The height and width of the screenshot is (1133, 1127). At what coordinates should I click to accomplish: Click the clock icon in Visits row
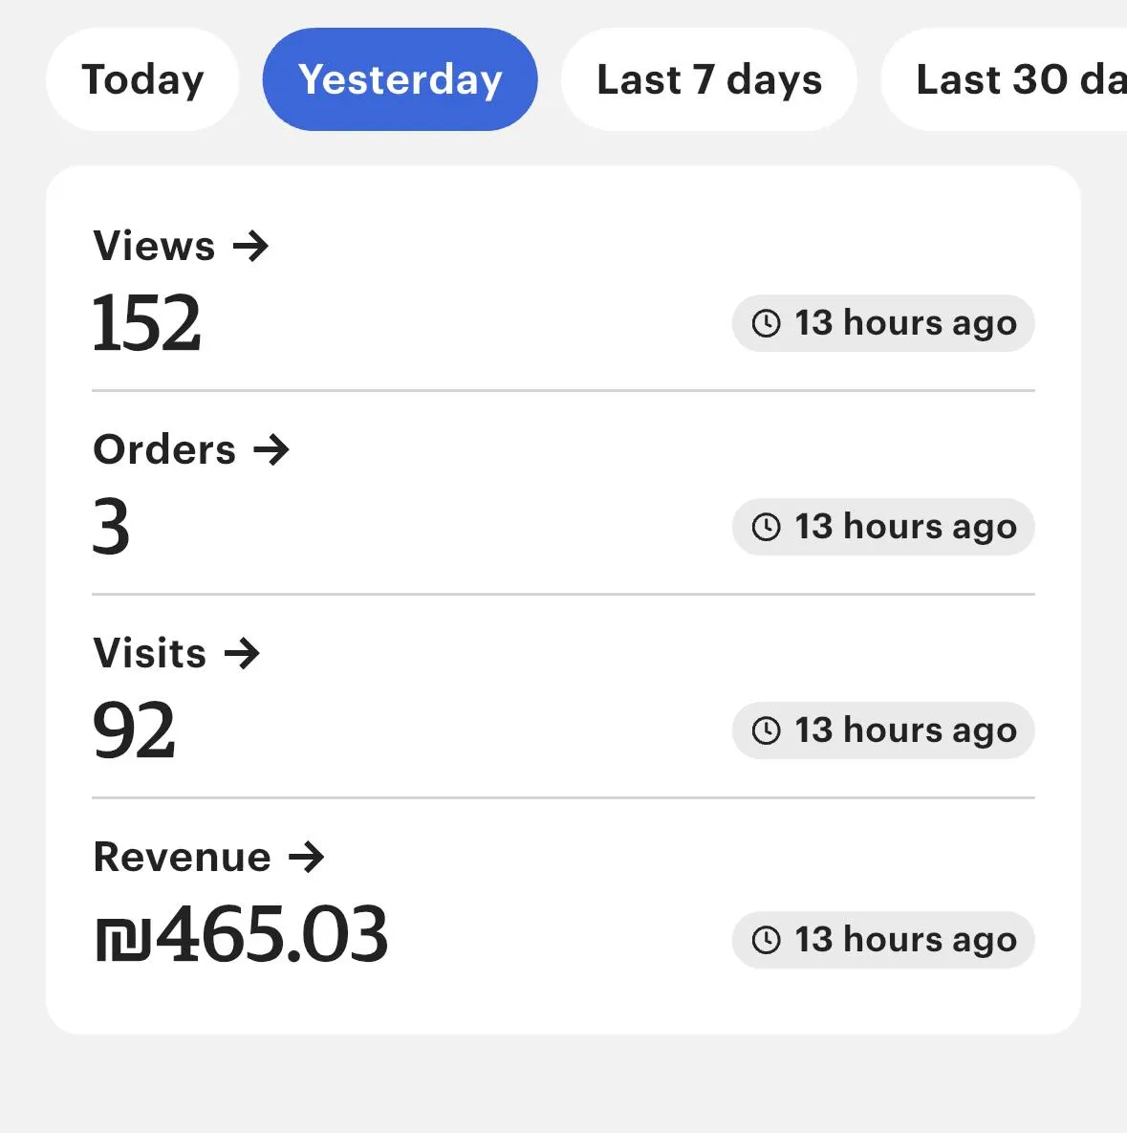pos(766,730)
